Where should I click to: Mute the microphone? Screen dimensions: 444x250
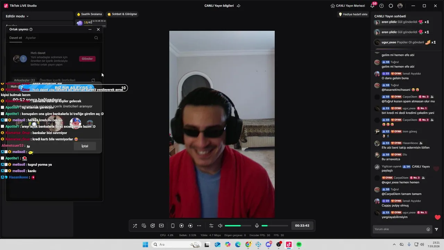coord(257,226)
